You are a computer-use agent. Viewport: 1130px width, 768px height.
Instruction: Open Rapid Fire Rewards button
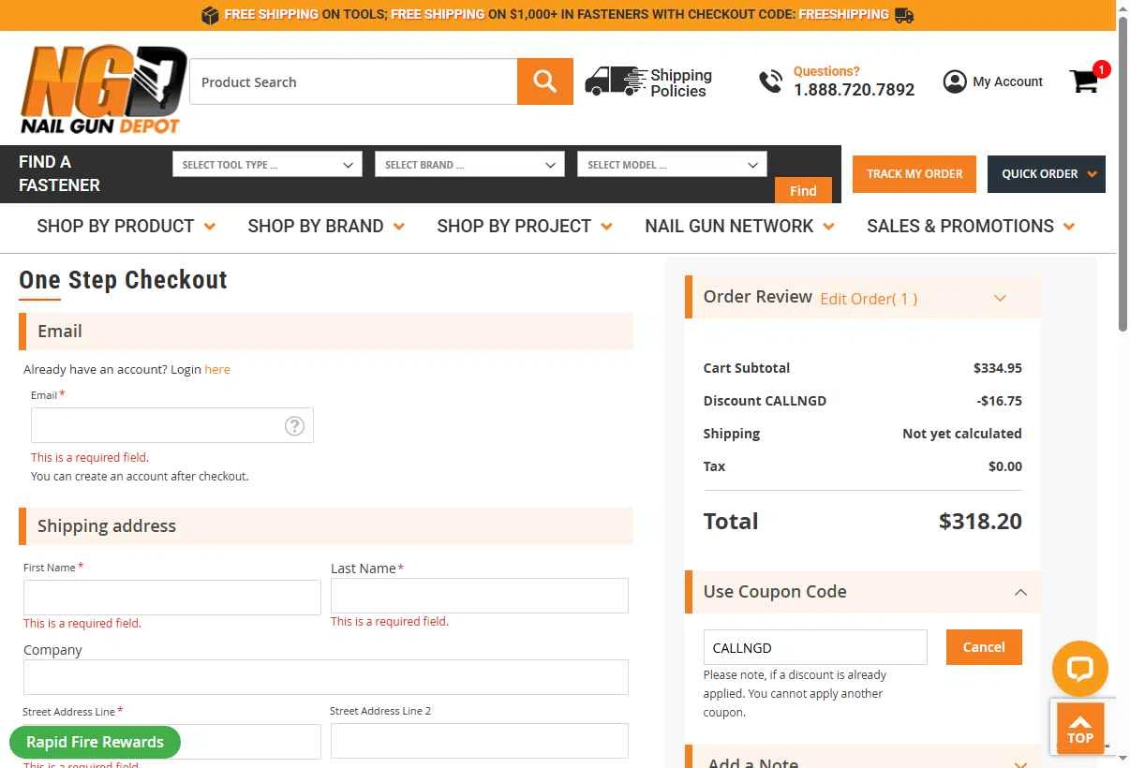[95, 742]
